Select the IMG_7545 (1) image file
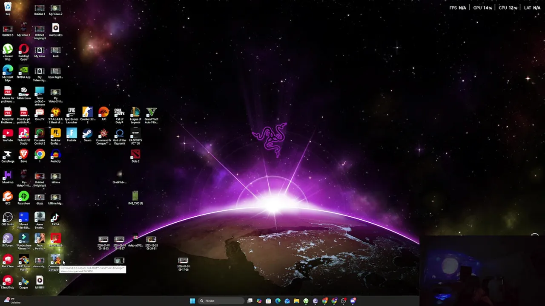This screenshot has width=545, height=306. (135, 198)
